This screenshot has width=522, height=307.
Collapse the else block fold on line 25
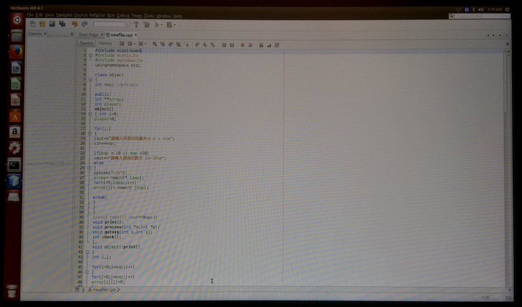[x=89, y=168]
